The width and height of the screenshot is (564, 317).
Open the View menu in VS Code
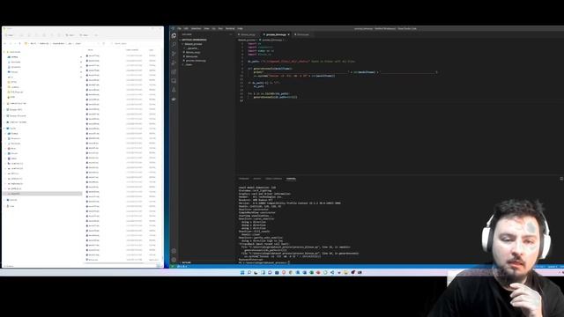tap(206, 28)
